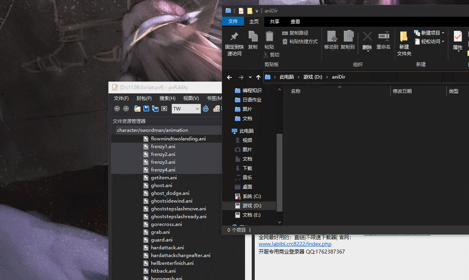
Task: Open the TW encoding dropdown
Action: [197, 109]
